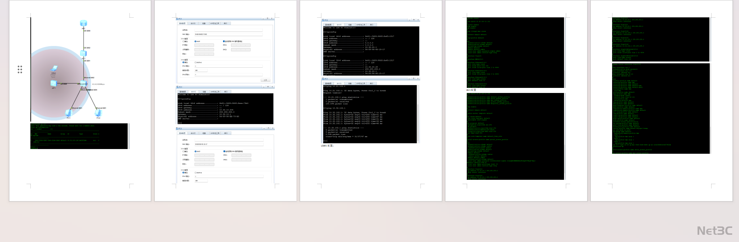Click the Apply button in PC1 settings
Image resolution: width=739 pixels, height=242 pixels.
(266, 80)
